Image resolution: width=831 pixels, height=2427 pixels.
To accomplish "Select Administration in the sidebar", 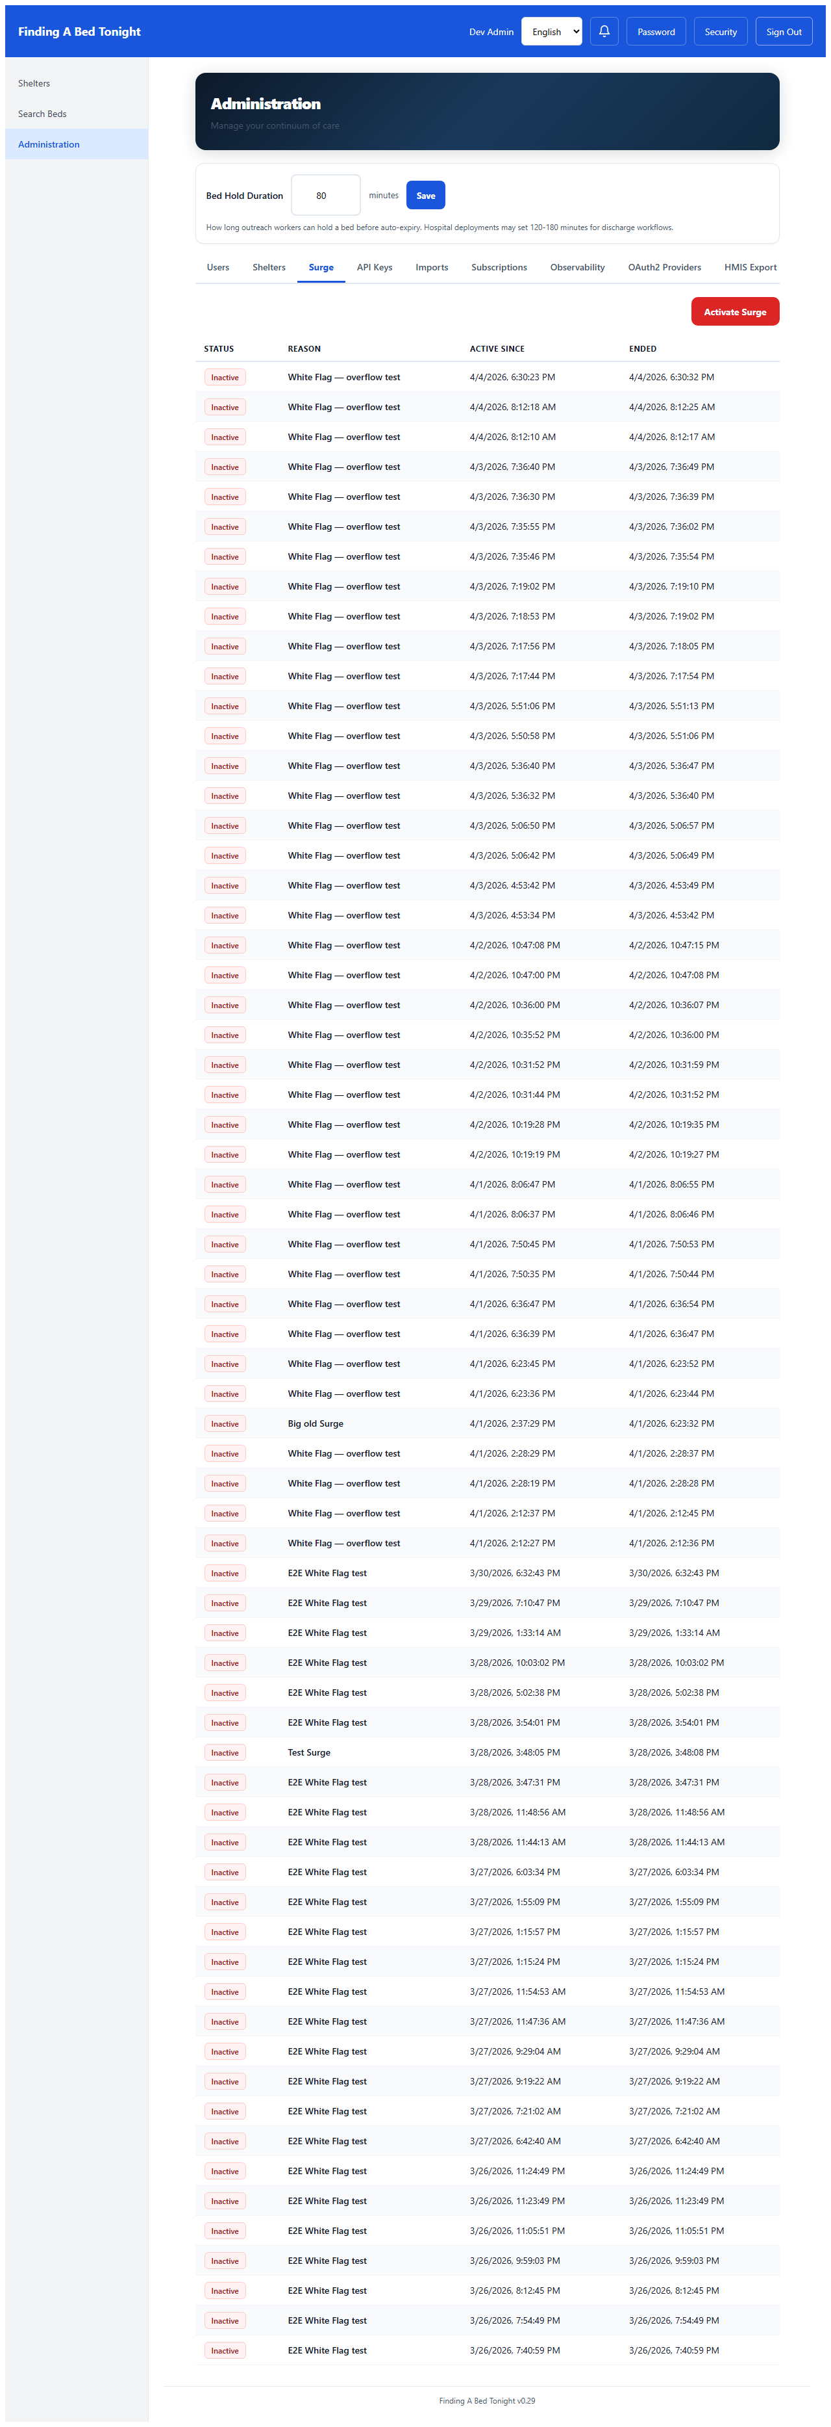I will pyautogui.click(x=49, y=144).
